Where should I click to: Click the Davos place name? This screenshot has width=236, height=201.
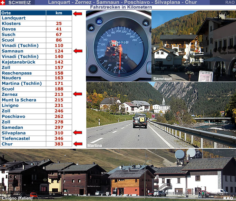click(9, 29)
